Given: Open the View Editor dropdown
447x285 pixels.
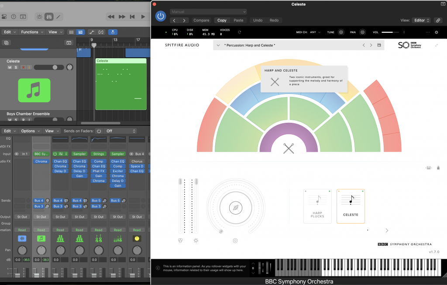Looking at the screenshot, I should [422, 20].
